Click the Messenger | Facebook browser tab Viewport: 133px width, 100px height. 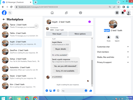pyautogui.click(x=17, y=2)
